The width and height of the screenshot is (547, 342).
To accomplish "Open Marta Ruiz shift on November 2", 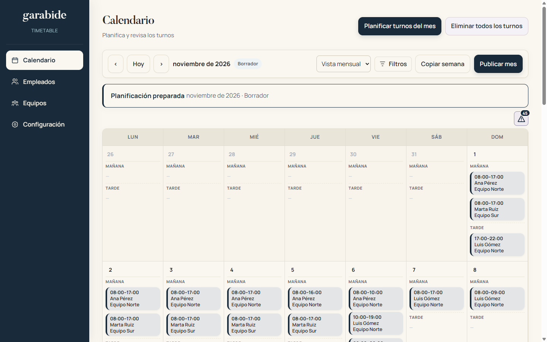I will (x=133, y=325).
